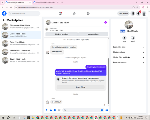The width and height of the screenshot is (150, 120).
Task: Click the chat scrollbar thumb
Action: [108, 81]
